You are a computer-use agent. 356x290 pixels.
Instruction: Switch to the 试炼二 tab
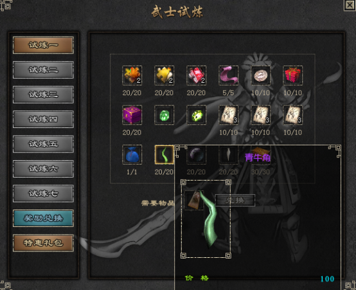[43, 70]
